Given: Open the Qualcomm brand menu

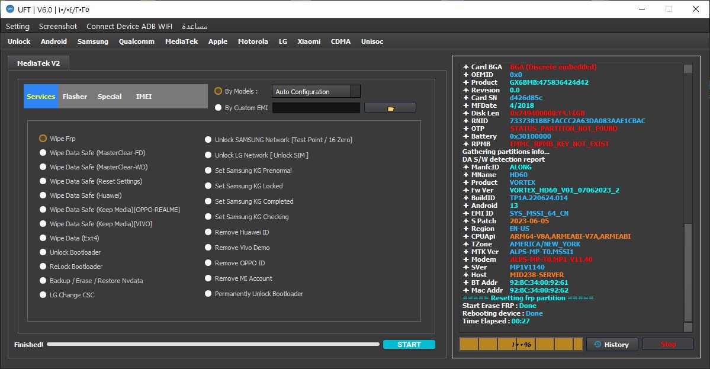Looking at the screenshot, I should coord(137,41).
